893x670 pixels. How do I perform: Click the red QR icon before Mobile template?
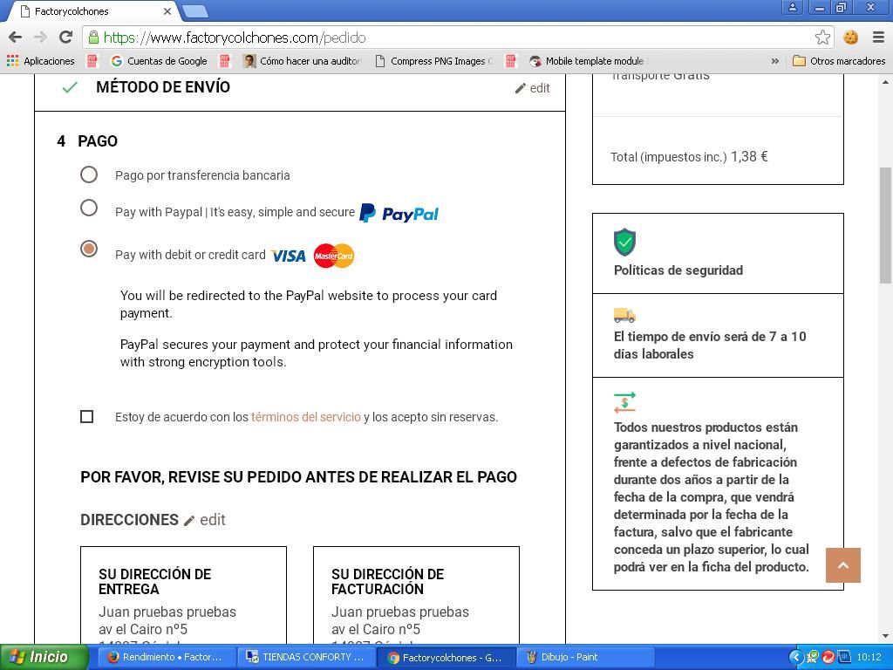(511, 61)
